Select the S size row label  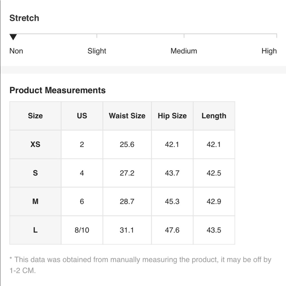click(35, 173)
